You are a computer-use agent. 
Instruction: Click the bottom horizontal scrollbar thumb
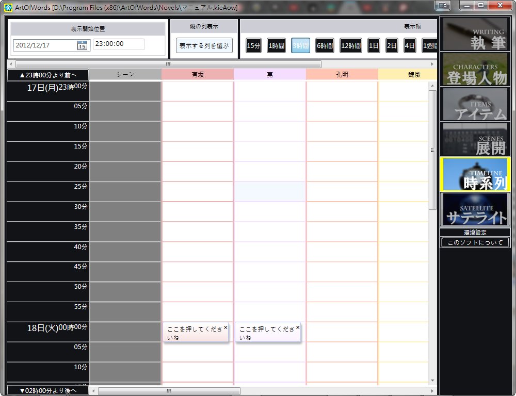(x=169, y=391)
